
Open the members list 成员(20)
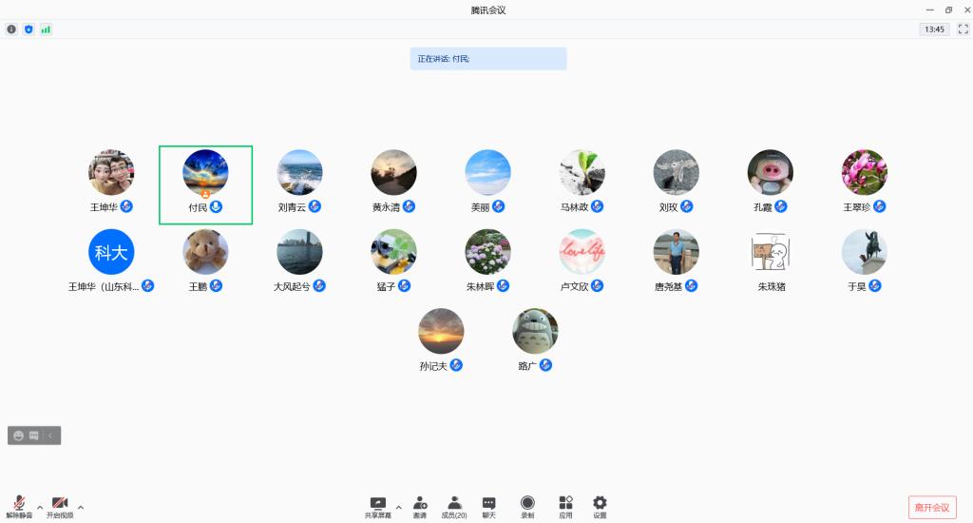pos(454,506)
